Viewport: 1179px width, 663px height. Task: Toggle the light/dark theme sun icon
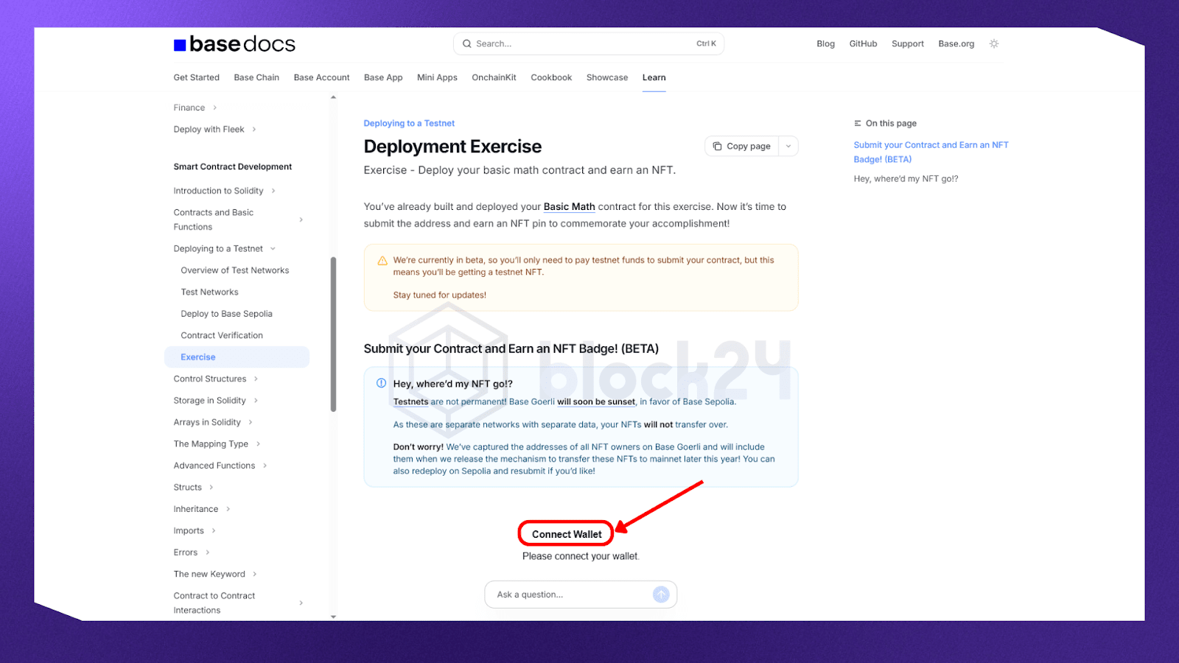994,44
